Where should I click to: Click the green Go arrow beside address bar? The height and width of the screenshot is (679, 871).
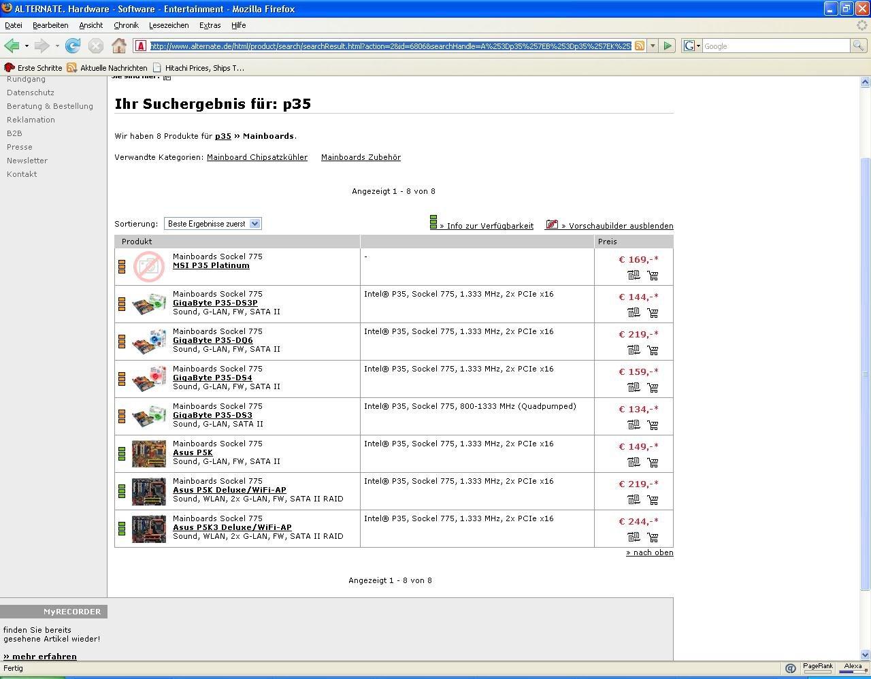pos(668,46)
